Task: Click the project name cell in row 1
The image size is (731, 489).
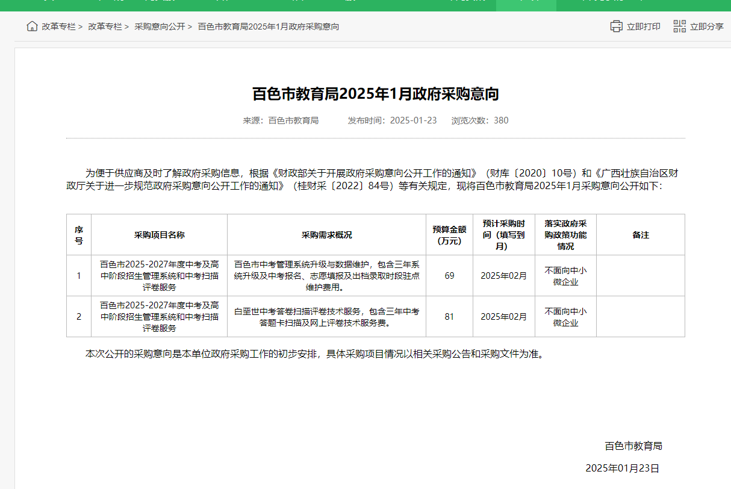Action: coord(160,276)
